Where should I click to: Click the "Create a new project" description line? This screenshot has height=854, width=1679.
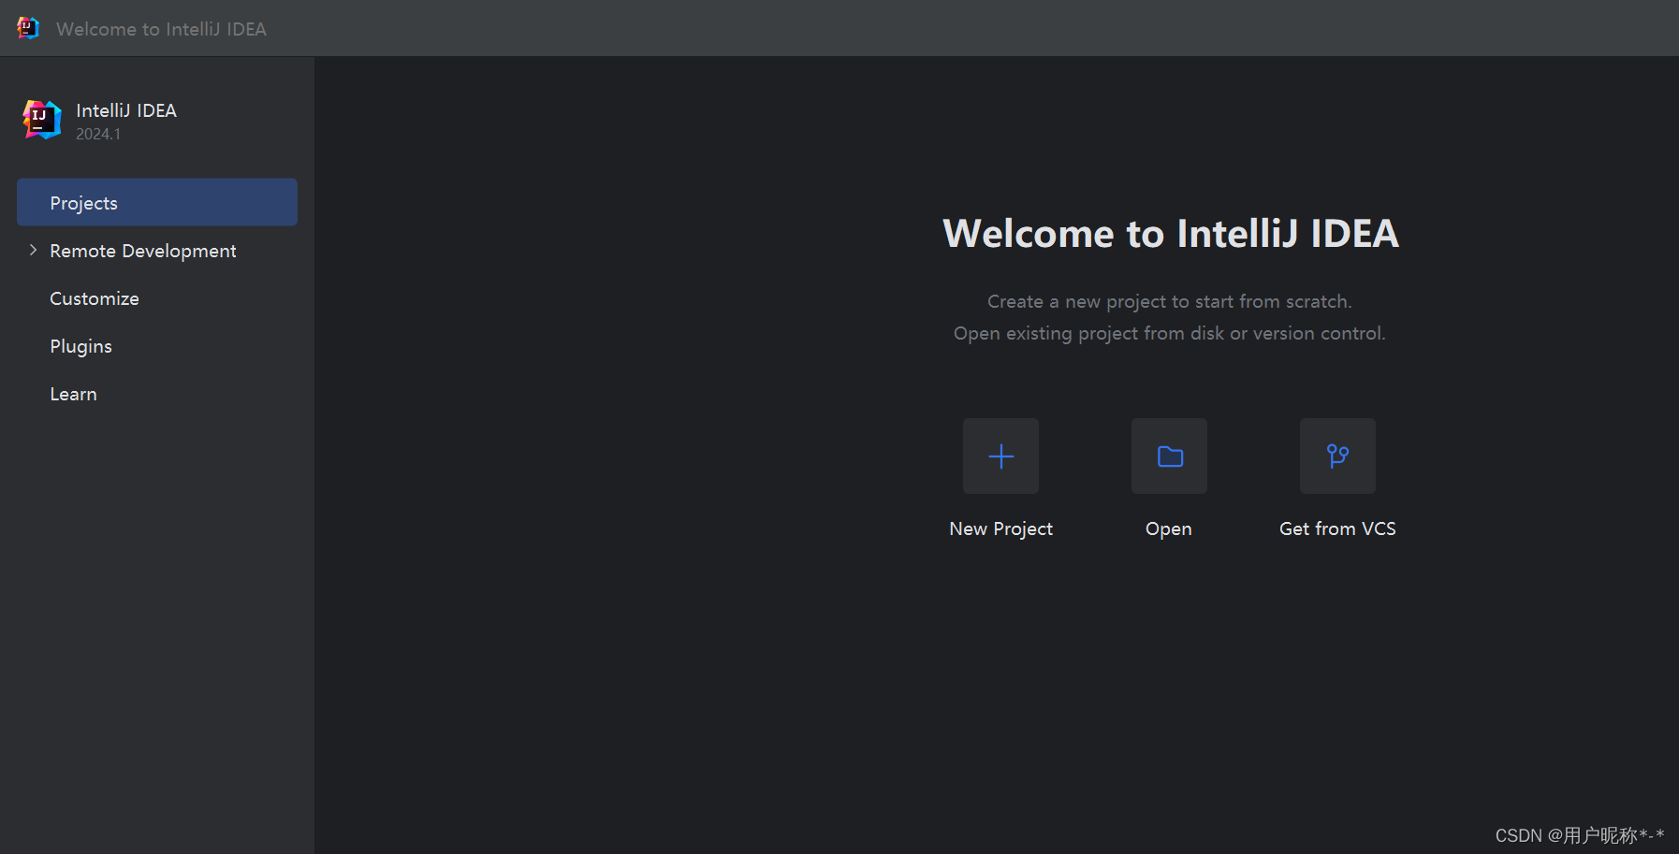point(1169,301)
